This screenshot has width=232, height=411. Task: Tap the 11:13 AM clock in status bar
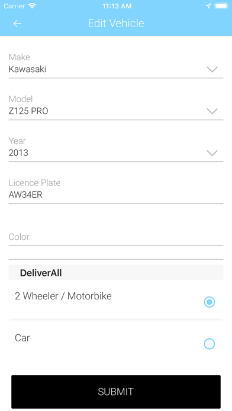point(117,6)
